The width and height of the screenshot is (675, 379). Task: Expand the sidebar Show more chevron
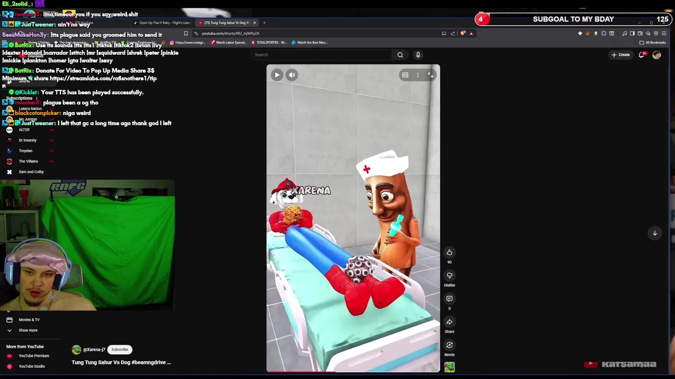[9, 330]
